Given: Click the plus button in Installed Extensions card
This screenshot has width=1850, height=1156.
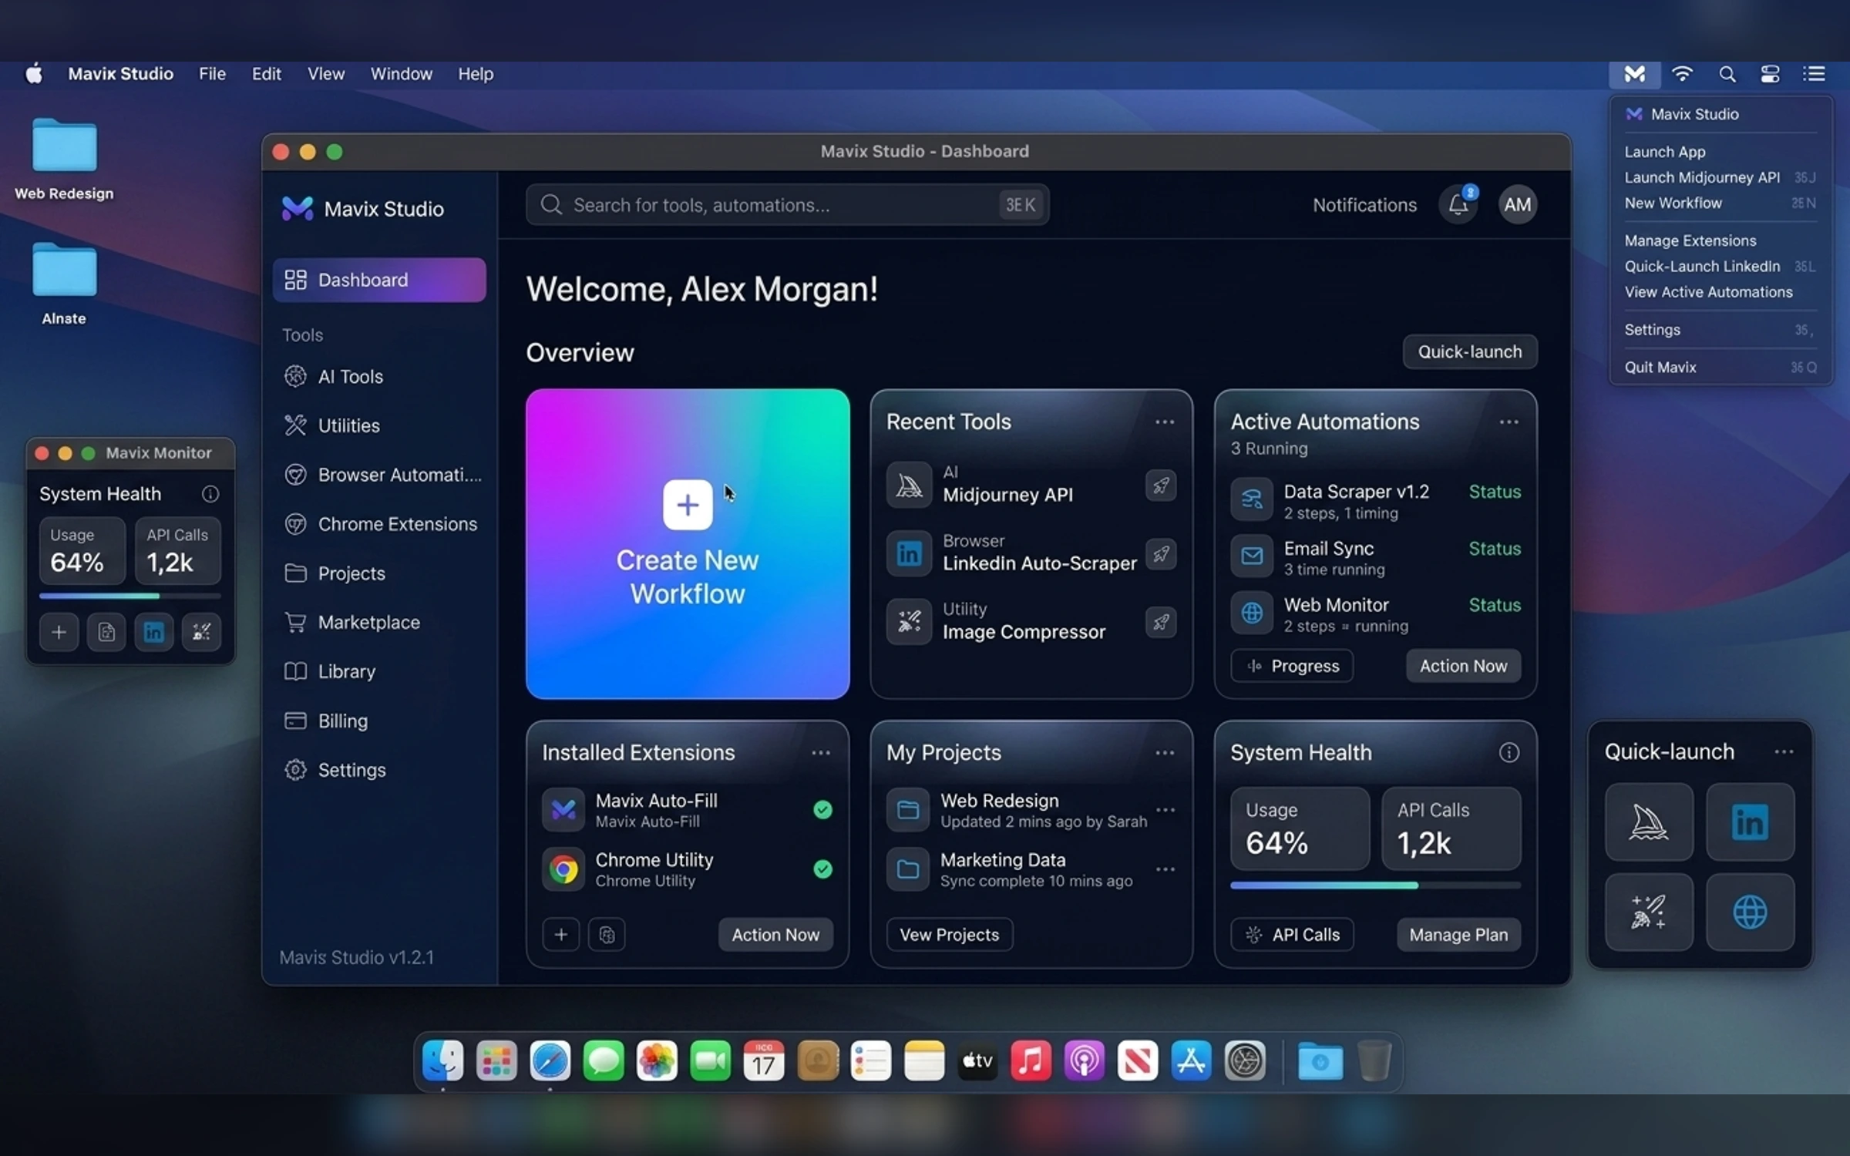Looking at the screenshot, I should click(x=561, y=935).
